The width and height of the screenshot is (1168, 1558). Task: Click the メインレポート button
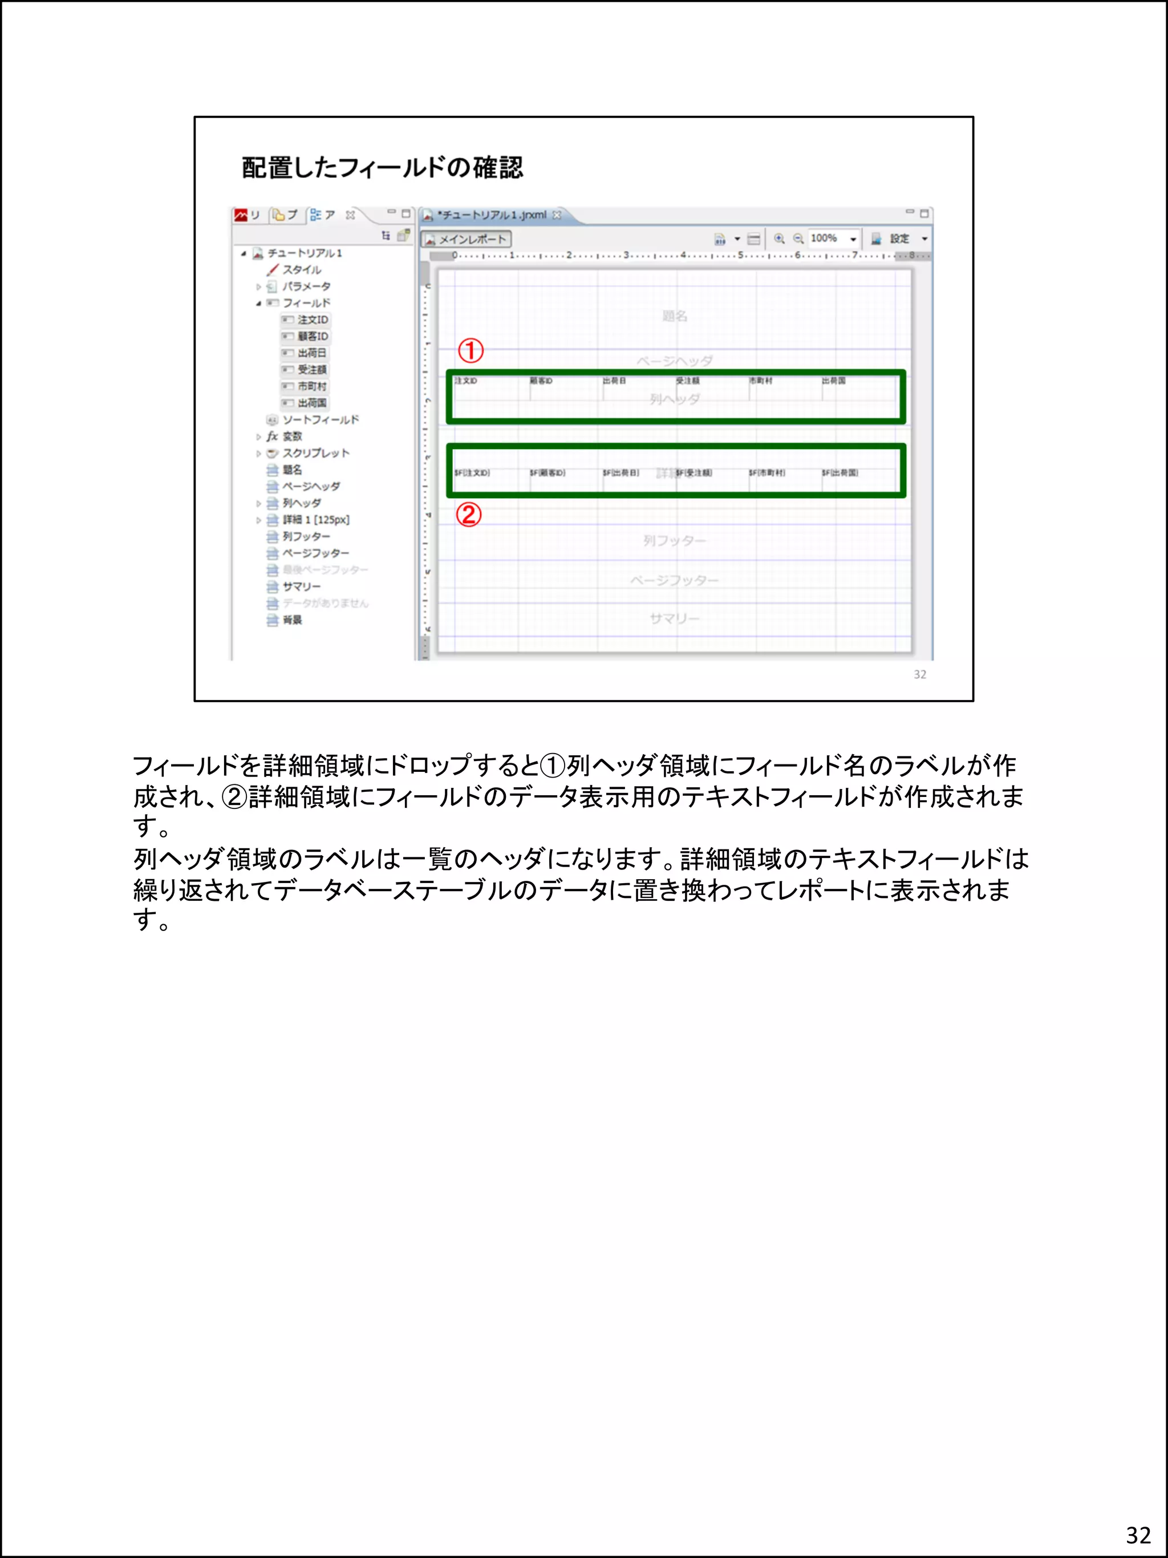(x=466, y=239)
